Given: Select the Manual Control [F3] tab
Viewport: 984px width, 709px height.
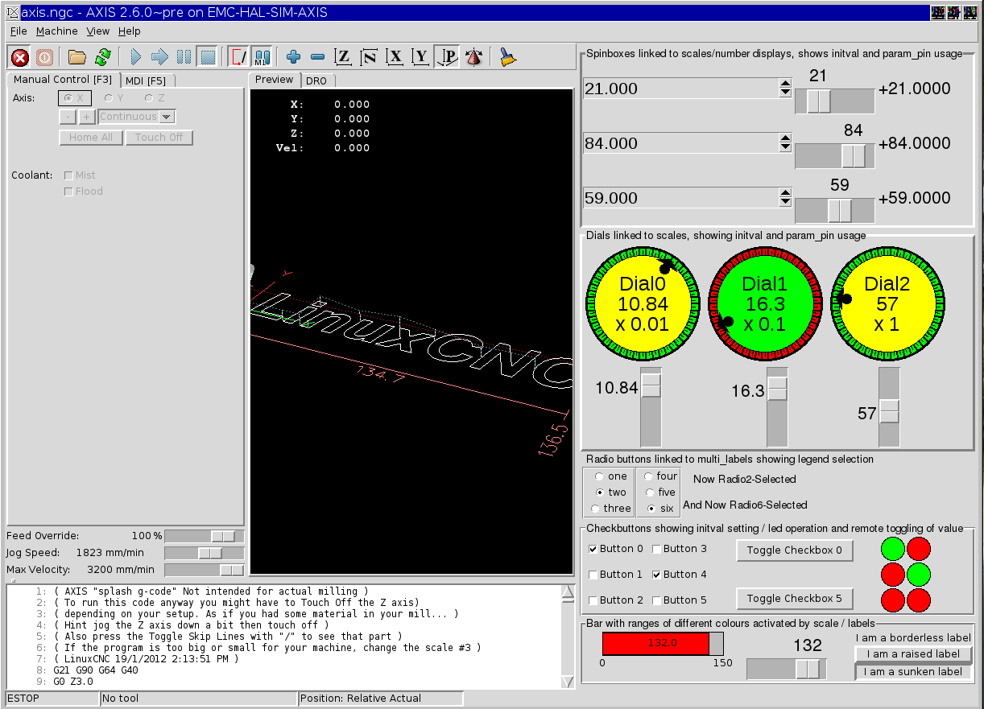Looking at the screenshot, I should coord(63,80).
